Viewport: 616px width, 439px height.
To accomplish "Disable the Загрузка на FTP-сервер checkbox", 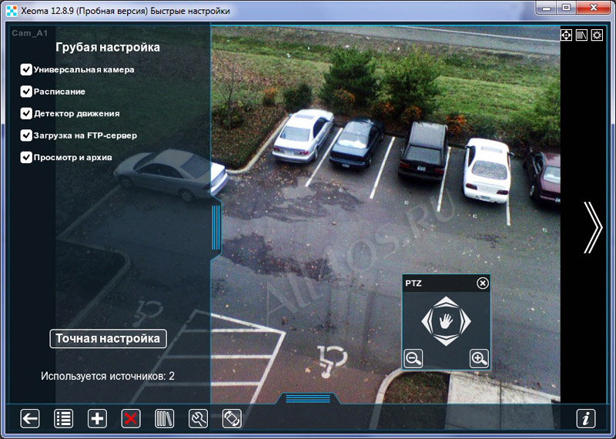I will (26, 136).
